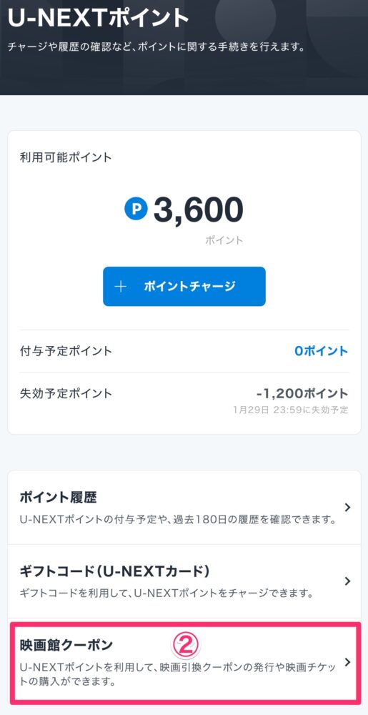The image size is (368, 715).
Task: Click the blue P point icon
Action: [x=136, y=209]
